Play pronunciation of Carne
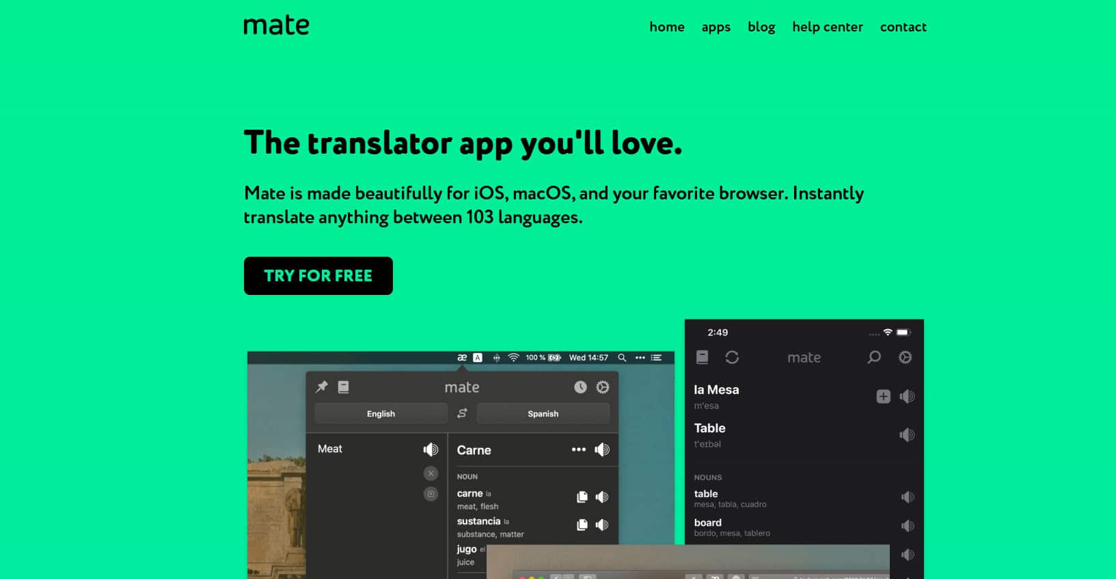The image size is (1116, 579). pyautogui.click(x=602, y=449)
